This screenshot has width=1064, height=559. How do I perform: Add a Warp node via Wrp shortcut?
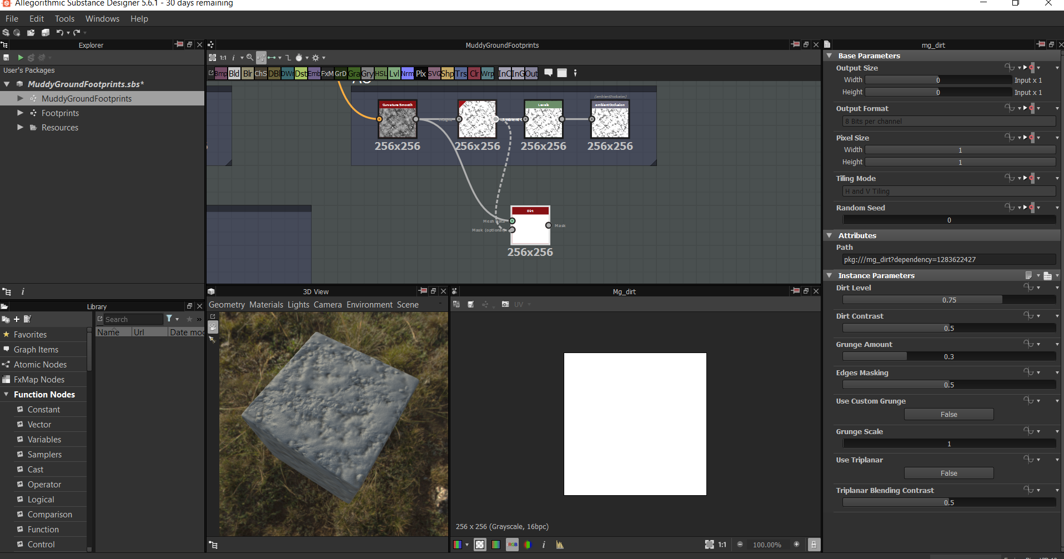pos(488,73)
